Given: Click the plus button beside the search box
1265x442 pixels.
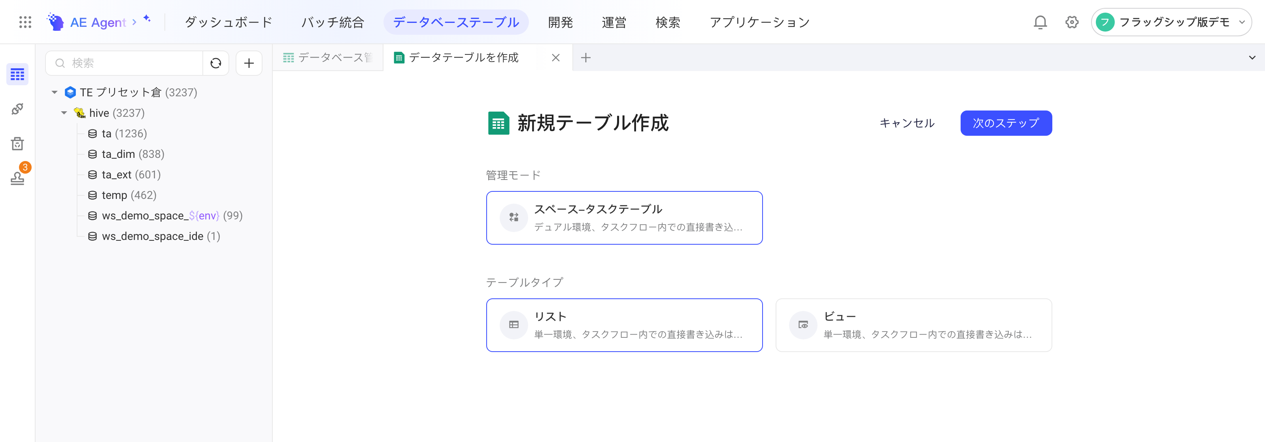Looking at the screenshot, I should pos(249,63).
